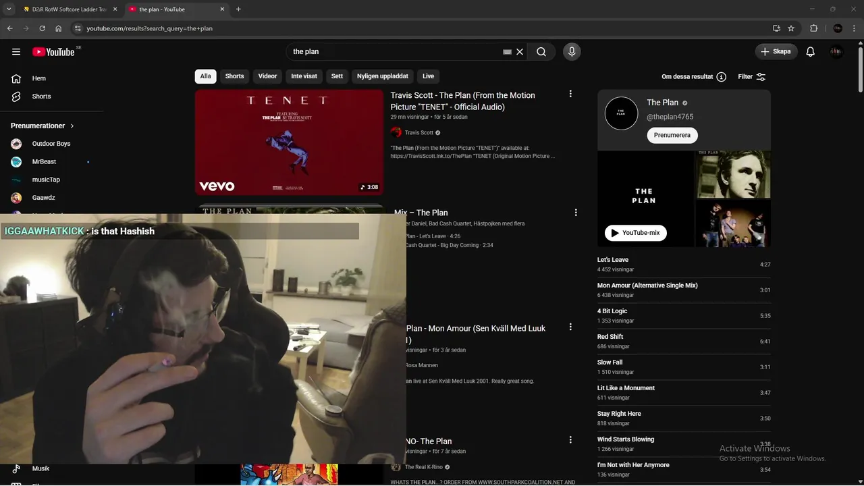Click the browser address bar URL

pos(150,28)
